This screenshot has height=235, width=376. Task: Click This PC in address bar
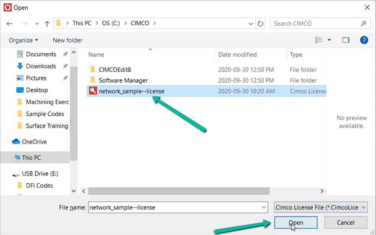pyautogui.click(x=82, y=23)
